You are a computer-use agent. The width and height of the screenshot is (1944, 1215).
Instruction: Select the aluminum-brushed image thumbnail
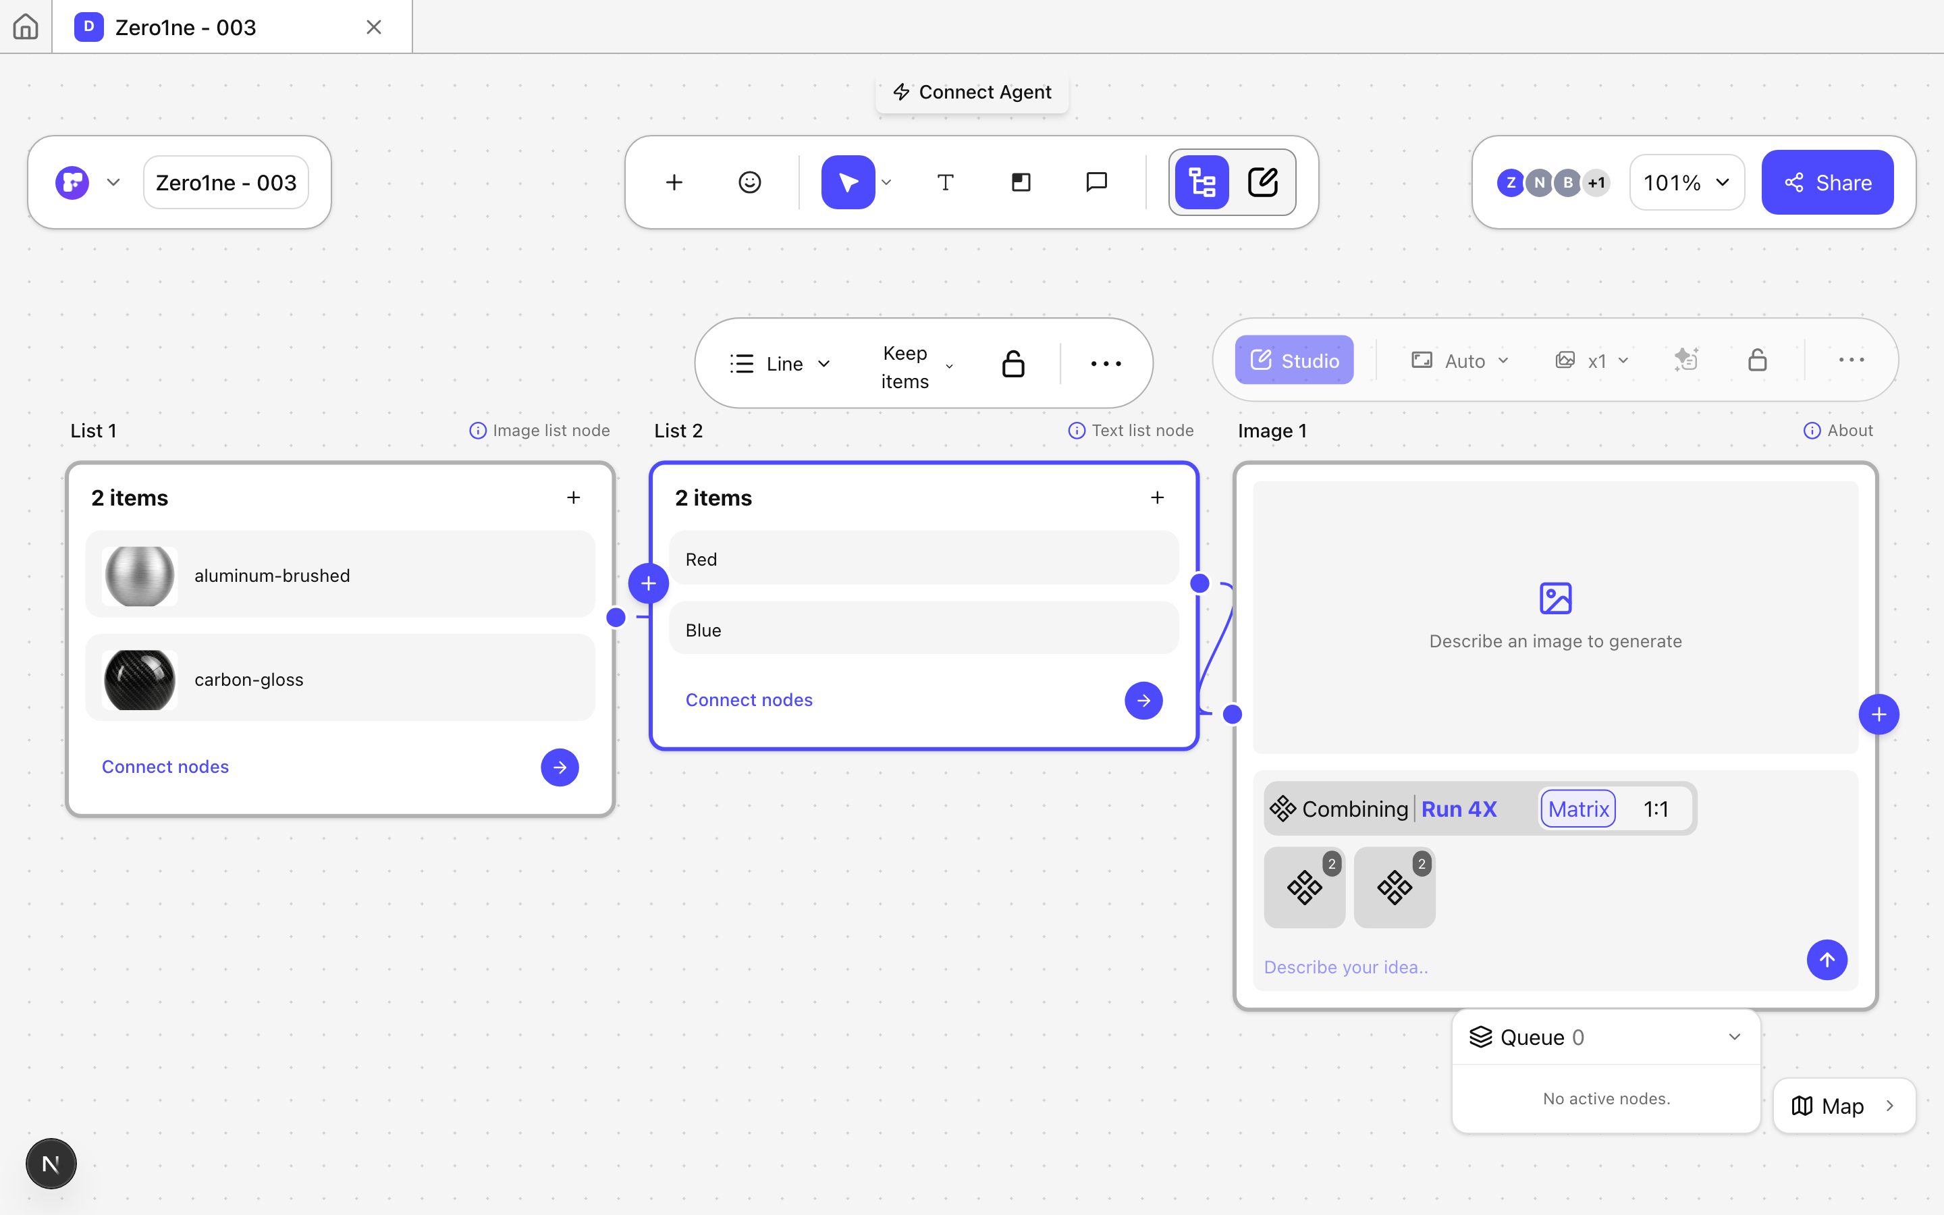click(x=140, y=575)
